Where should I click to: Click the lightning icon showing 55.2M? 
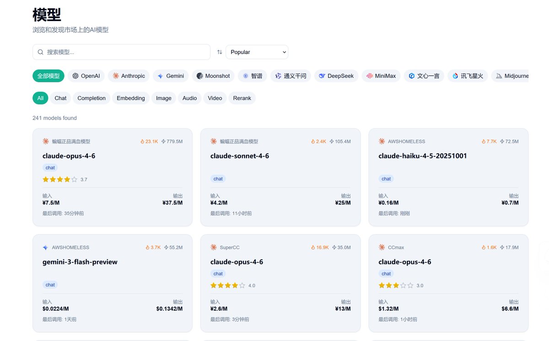(x=166, y=248)
